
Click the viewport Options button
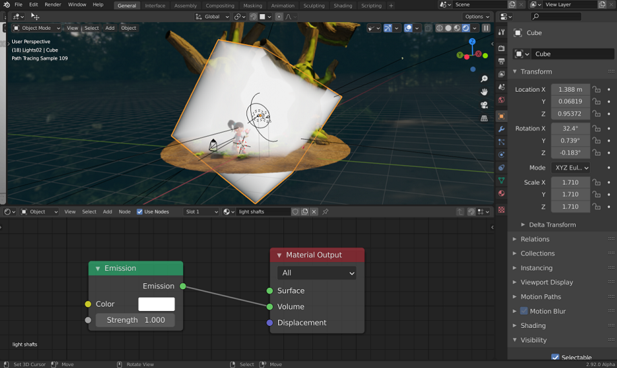pos(477,17)
